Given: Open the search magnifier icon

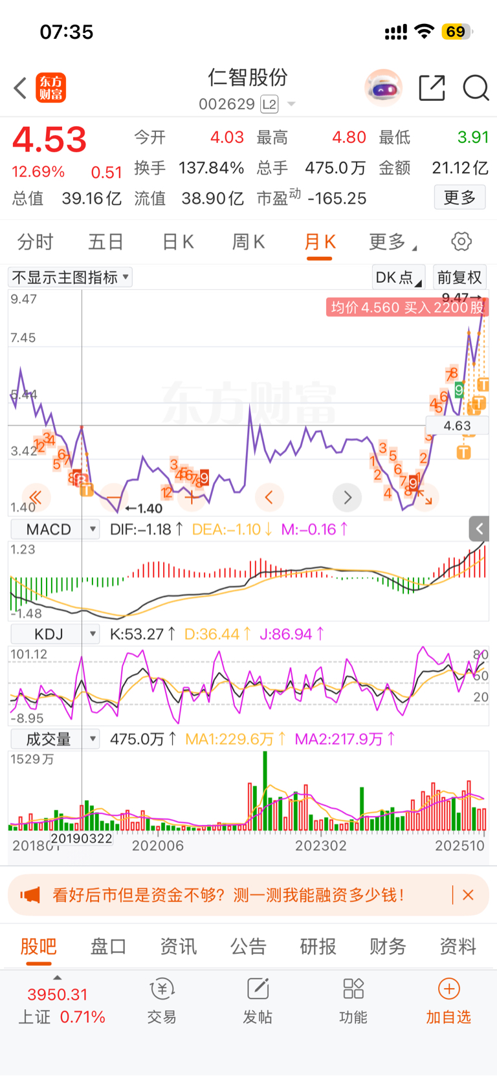Looking at the screenshot, I should click(476, 88).
